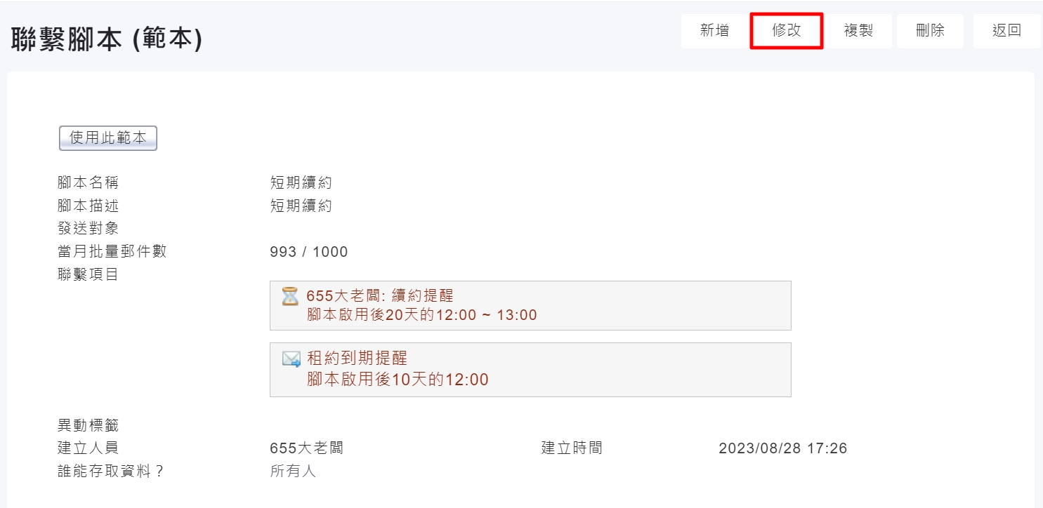Click the envelope icon beside 租約到期提醒
The image size is (1043, 508).
291,359
